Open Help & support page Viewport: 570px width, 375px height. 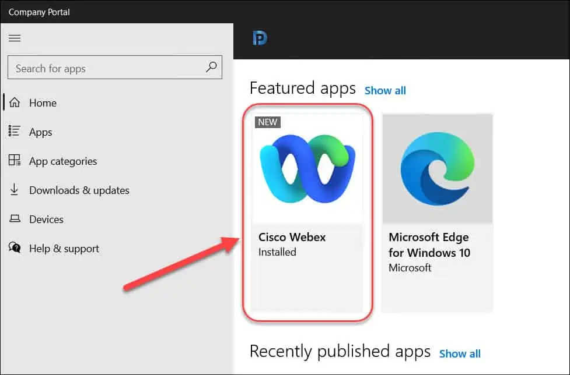(x=64, y=249)
